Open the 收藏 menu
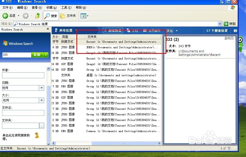Viewport: 246px width, 157px height. tap(51, 8)
